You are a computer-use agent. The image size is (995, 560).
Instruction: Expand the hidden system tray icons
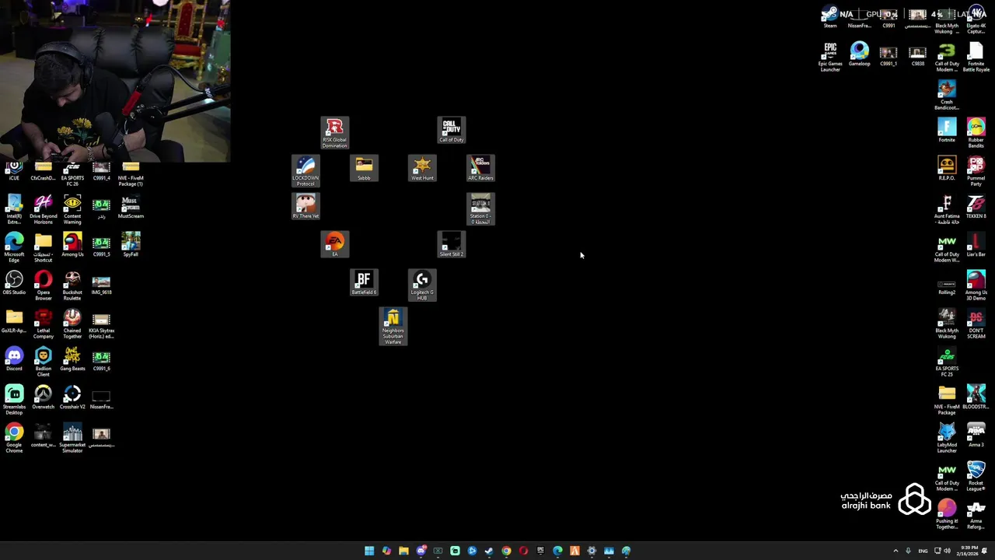pos(895,551)
